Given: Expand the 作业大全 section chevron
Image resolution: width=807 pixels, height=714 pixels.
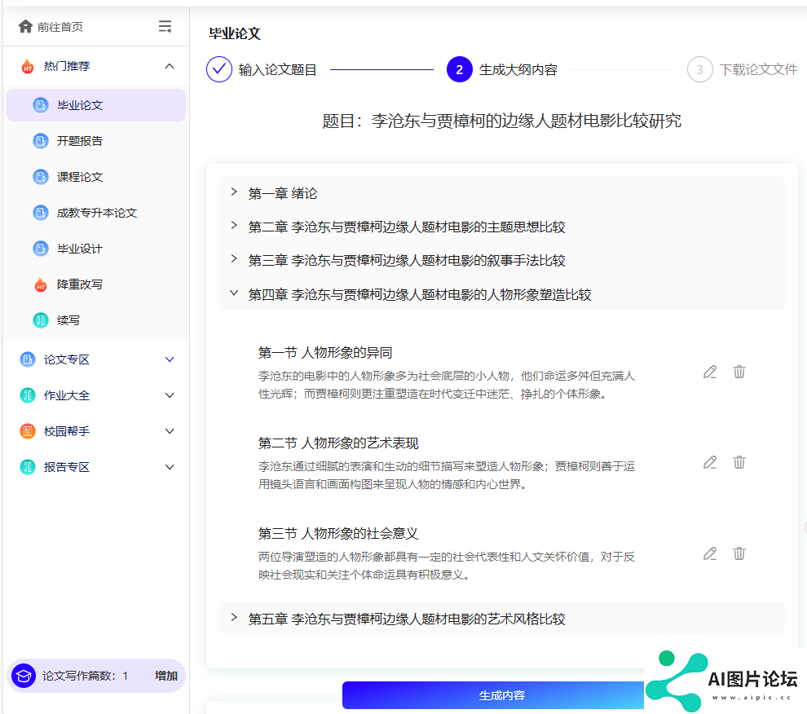Looking at the screenshot, I should (x=170, y=395).
